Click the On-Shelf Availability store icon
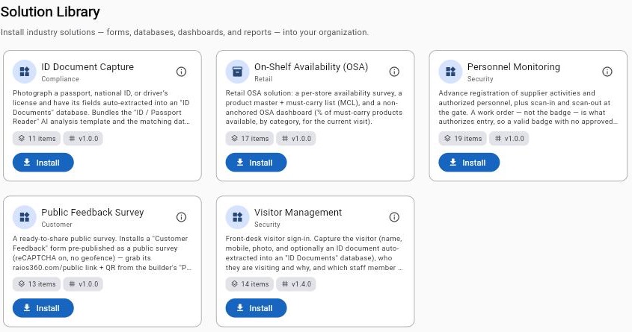The height and width of the screenshot is (332, 632). tap(237, 72)
